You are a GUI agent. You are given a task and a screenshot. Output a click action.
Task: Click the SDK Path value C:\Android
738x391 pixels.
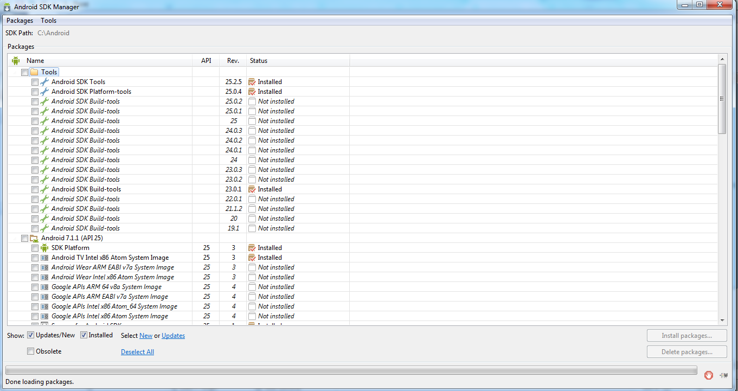coord(53,33)
